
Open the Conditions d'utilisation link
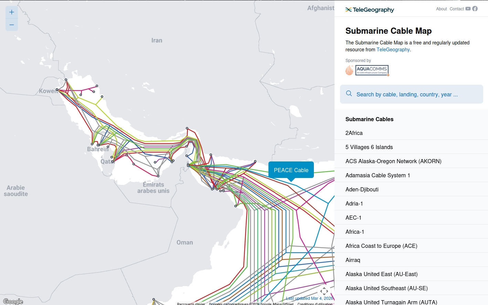(x=315, y=304)
